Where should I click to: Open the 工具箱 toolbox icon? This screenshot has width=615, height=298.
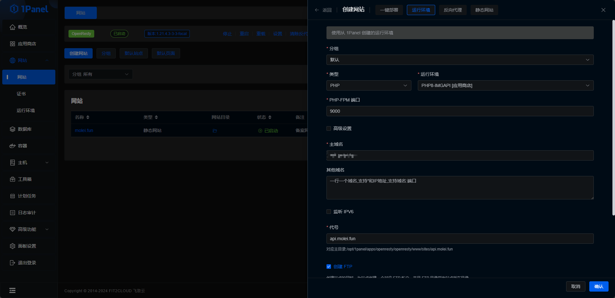pos(13,179)
